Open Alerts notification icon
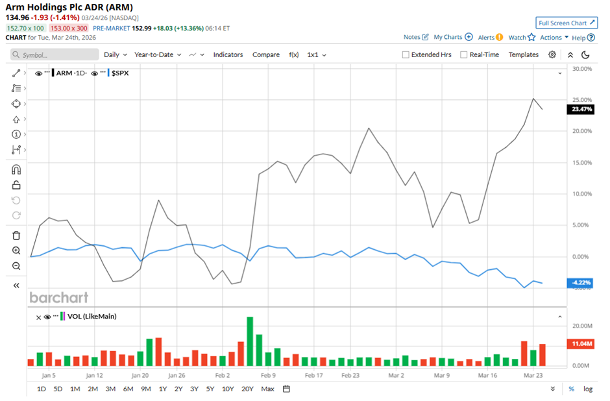The image size is (610, 401). coord(500,38)
